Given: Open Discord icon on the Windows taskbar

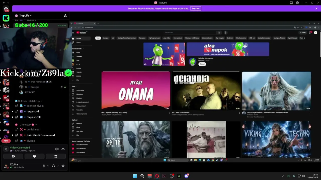Looking at the screenshot, I should (186, 176).
